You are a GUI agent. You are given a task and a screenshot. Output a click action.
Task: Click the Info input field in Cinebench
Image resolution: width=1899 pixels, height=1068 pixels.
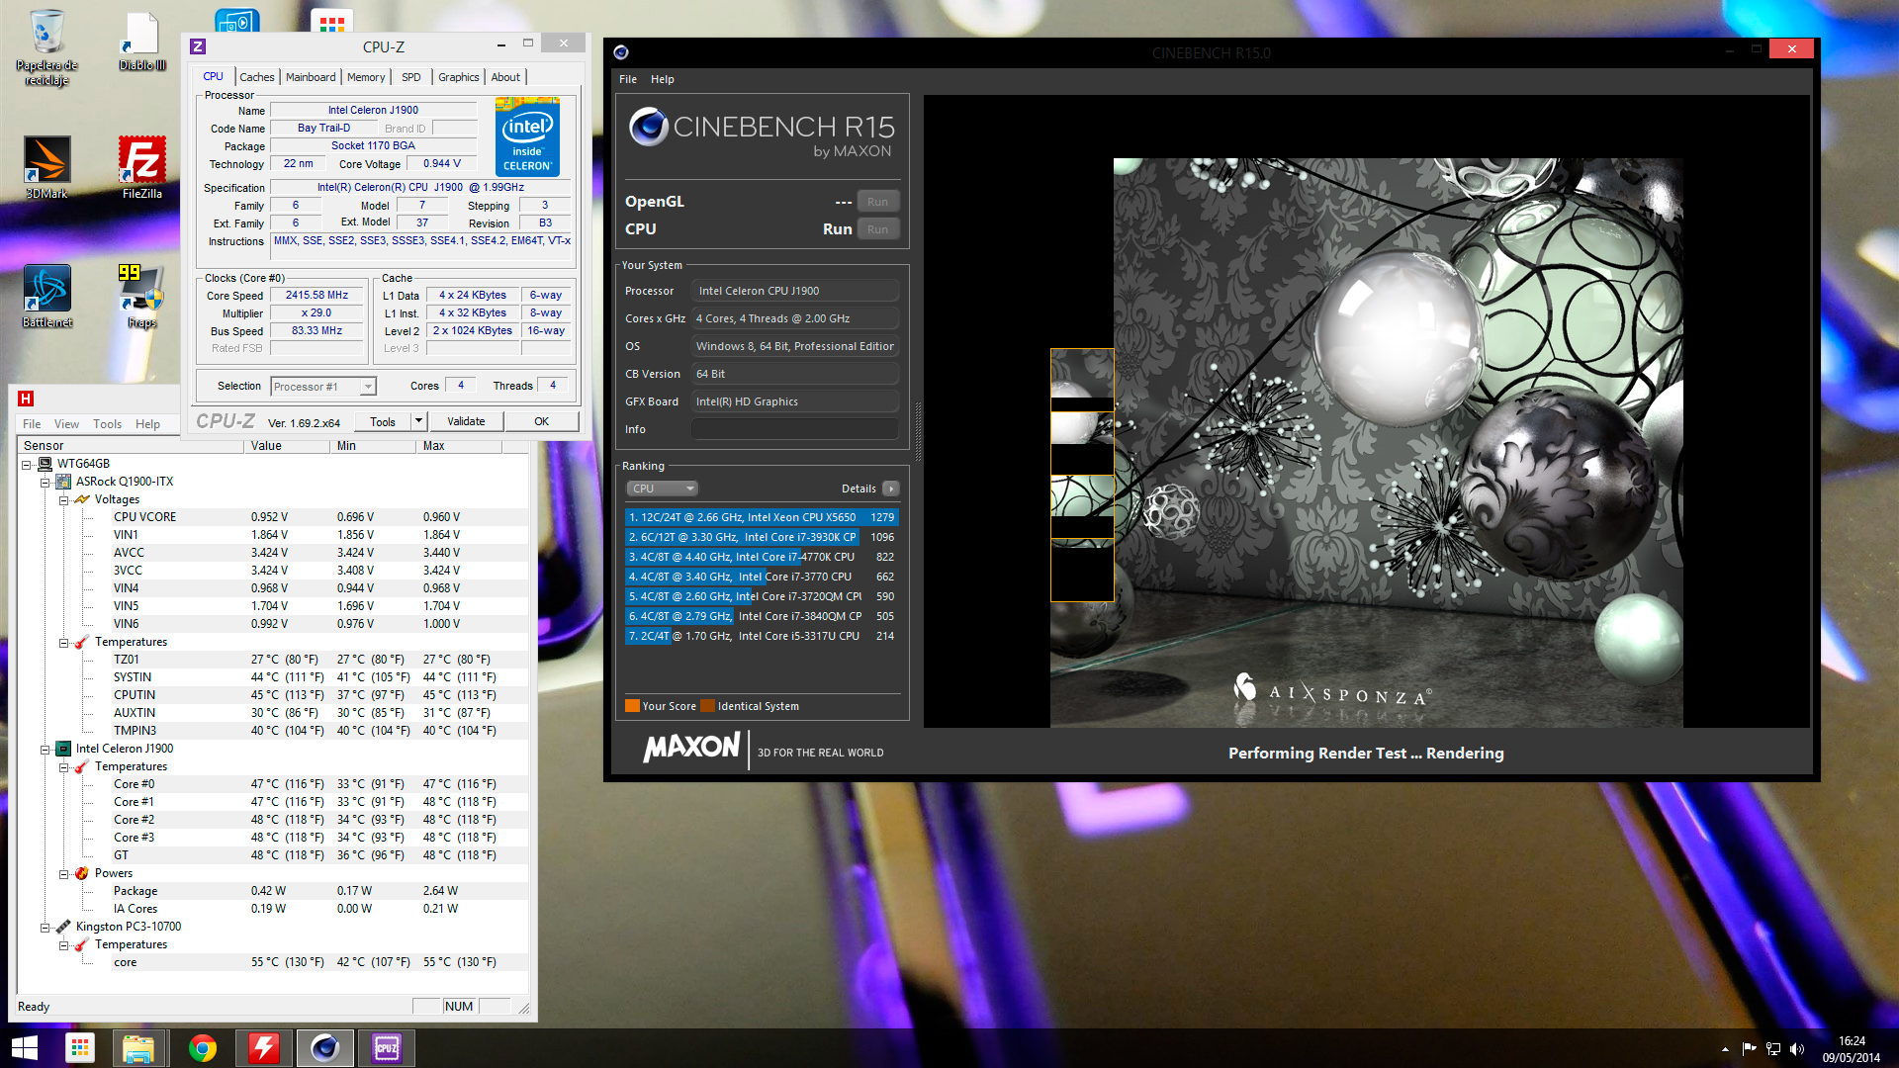[794, 429]
